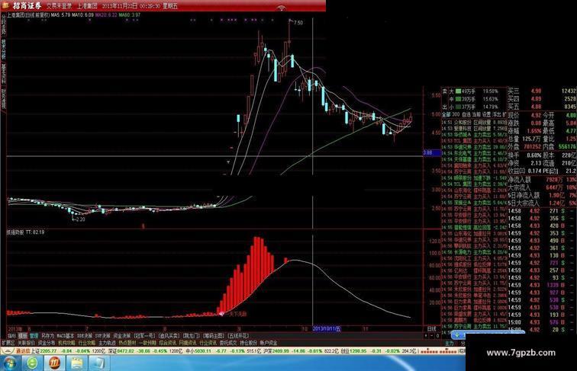Viewport: 577px width, 371px height.
Task: Click 全部 filter in the alert list header
Action: pyautogui.click(x=446, y=114)
